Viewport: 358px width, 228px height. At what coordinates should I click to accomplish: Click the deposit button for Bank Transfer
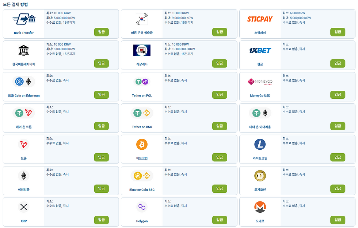pyautogui.click(x=102, y=32)
